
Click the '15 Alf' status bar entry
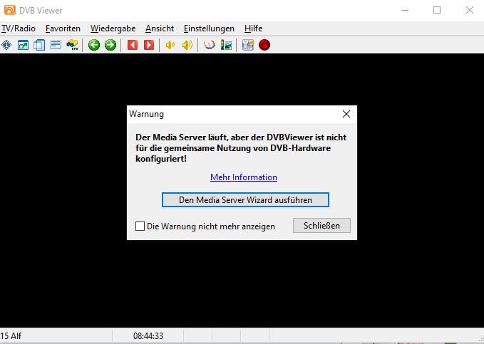tap(11, 335)
